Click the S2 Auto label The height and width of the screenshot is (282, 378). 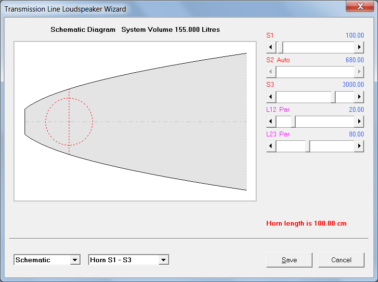[278, 60]
